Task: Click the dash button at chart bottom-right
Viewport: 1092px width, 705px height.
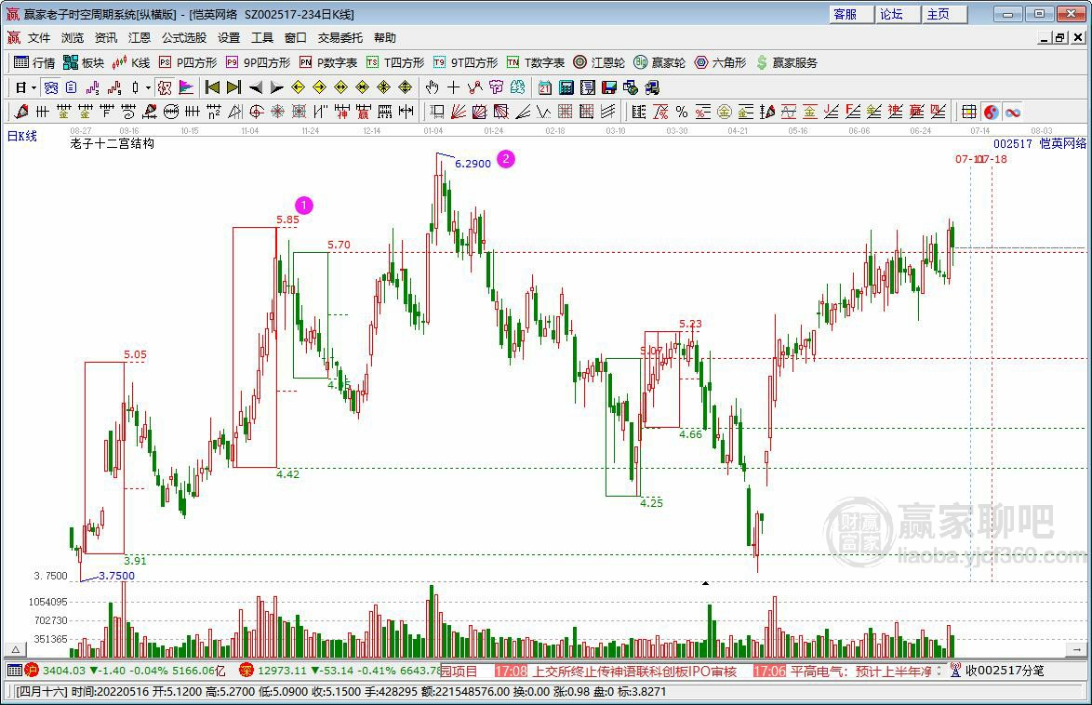Action: [1076, 649]
